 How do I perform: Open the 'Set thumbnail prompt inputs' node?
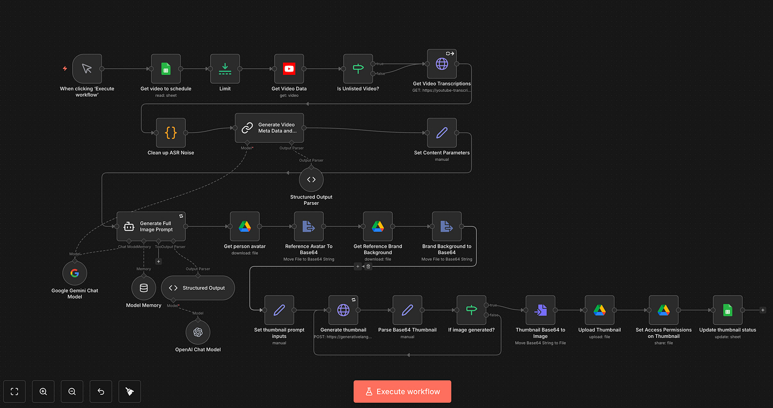point(279,310)
